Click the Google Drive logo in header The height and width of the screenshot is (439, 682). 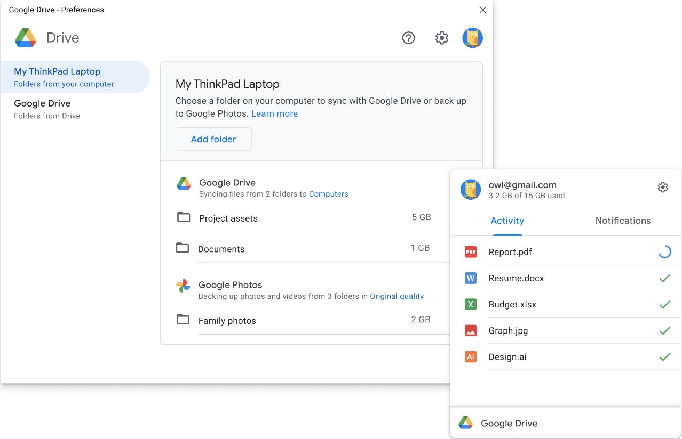pyautogui.click(x=25, y=37)
